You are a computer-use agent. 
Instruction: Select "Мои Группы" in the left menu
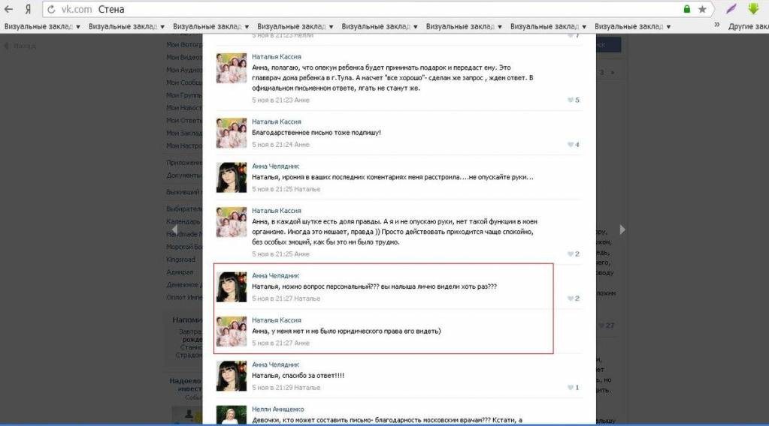[x=183, y=95]
